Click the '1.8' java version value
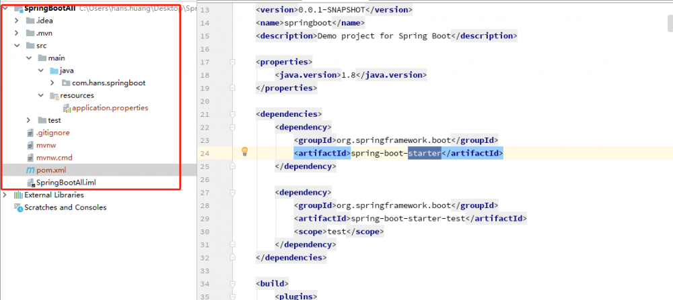This screenshot has width=673, height=300. 348,75
